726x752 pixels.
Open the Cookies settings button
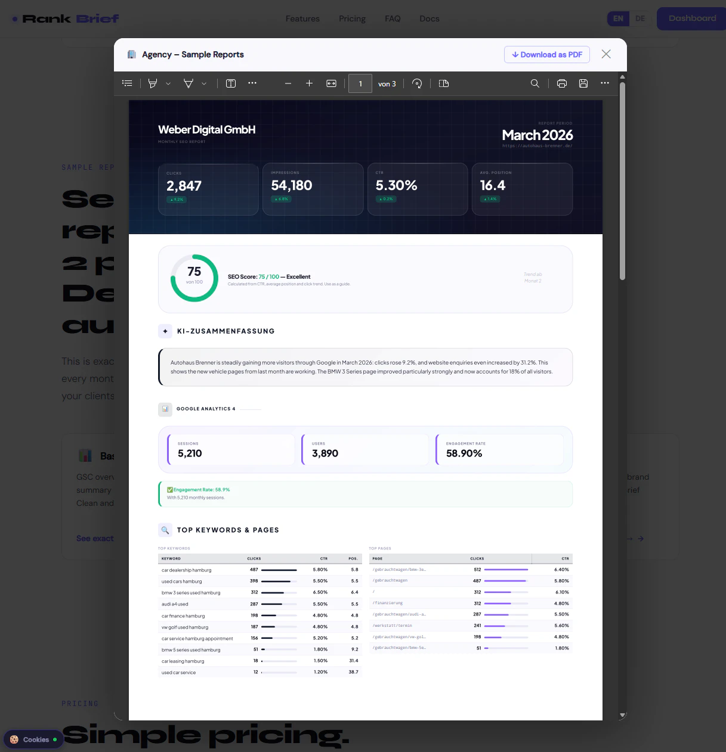coord(33,739)
